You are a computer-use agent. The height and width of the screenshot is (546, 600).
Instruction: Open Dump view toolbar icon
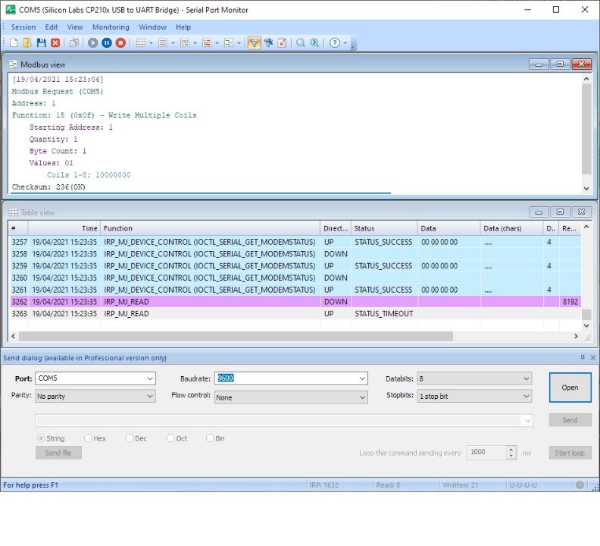point(185,43)
